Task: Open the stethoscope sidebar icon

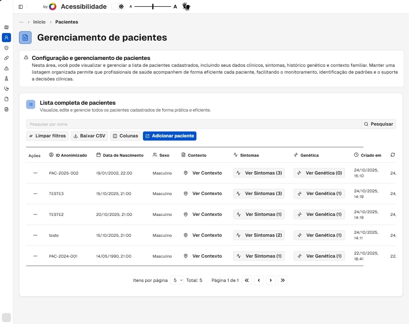Action: 6,89
